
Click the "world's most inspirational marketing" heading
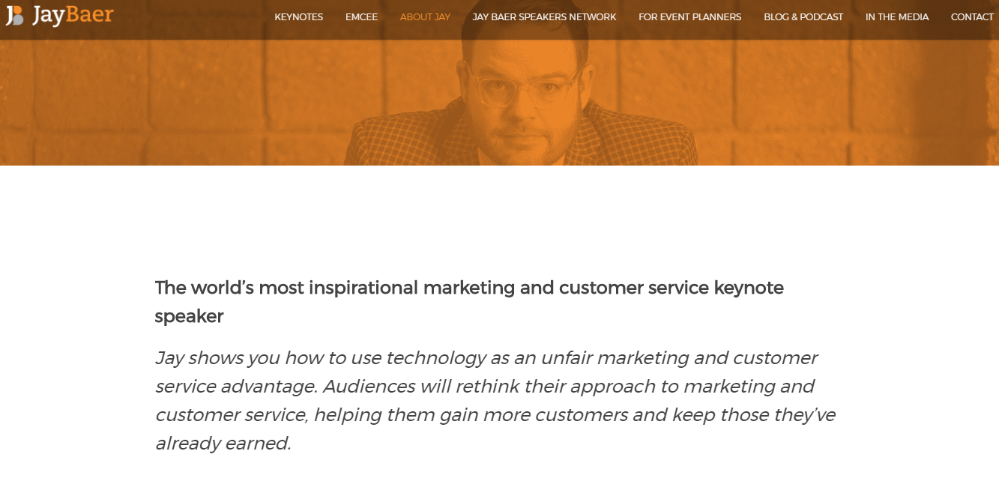click(469, 288)
